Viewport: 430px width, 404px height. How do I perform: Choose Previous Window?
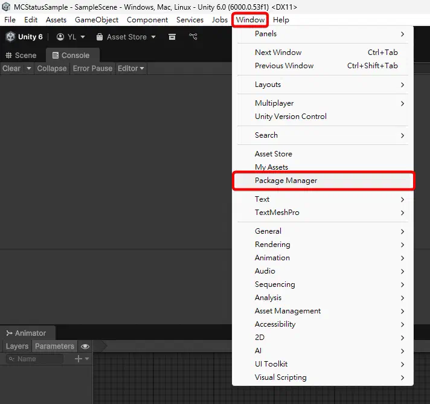[x=322, y=66]
